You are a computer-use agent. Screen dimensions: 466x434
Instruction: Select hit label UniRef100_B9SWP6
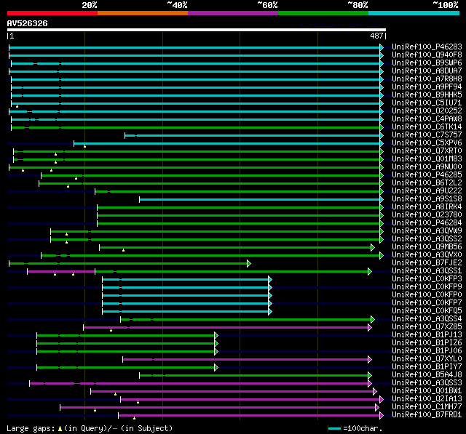point(427,63)
